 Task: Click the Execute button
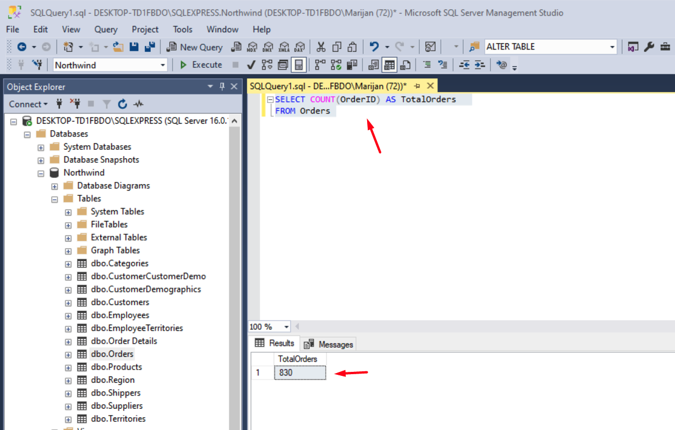coord(201,65)
